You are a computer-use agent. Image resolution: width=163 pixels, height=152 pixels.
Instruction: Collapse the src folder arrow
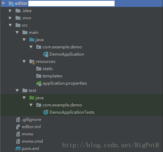point(10,25)
